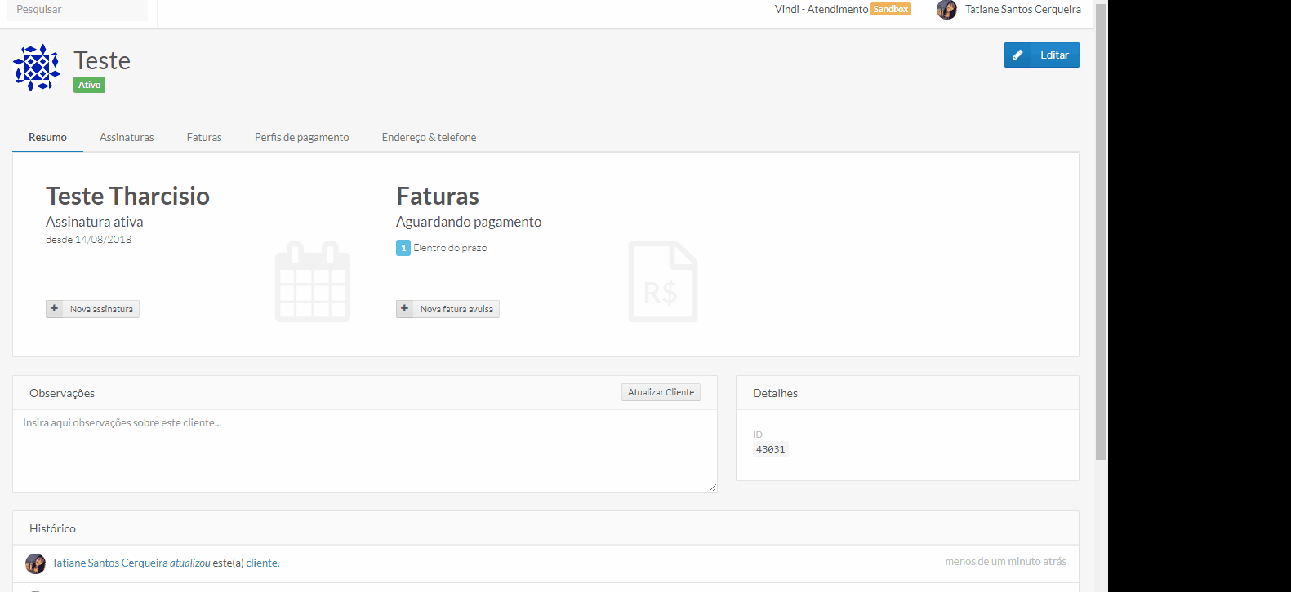Click the user profile photo in header

tap(946, 10)
